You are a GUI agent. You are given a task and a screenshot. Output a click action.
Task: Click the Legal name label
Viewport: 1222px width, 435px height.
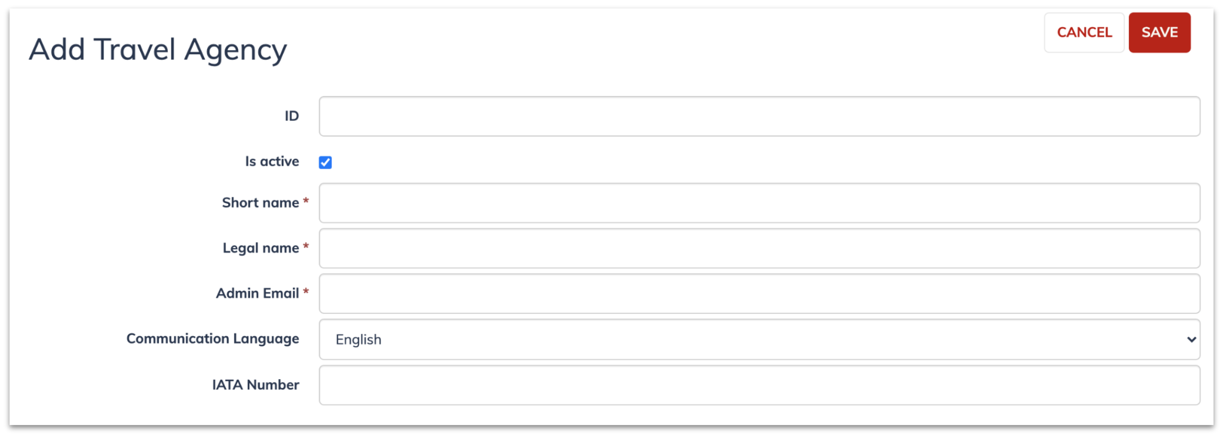click(x=261, y=248)
